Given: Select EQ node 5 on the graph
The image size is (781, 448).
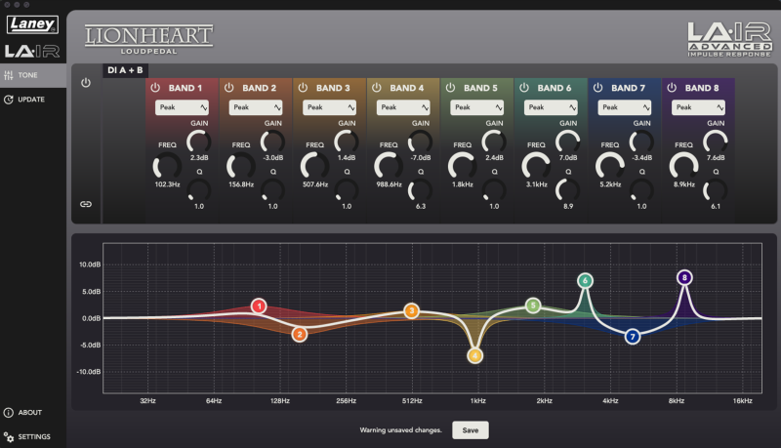Looking at the screenshot, I should click(x=533, y=305).
